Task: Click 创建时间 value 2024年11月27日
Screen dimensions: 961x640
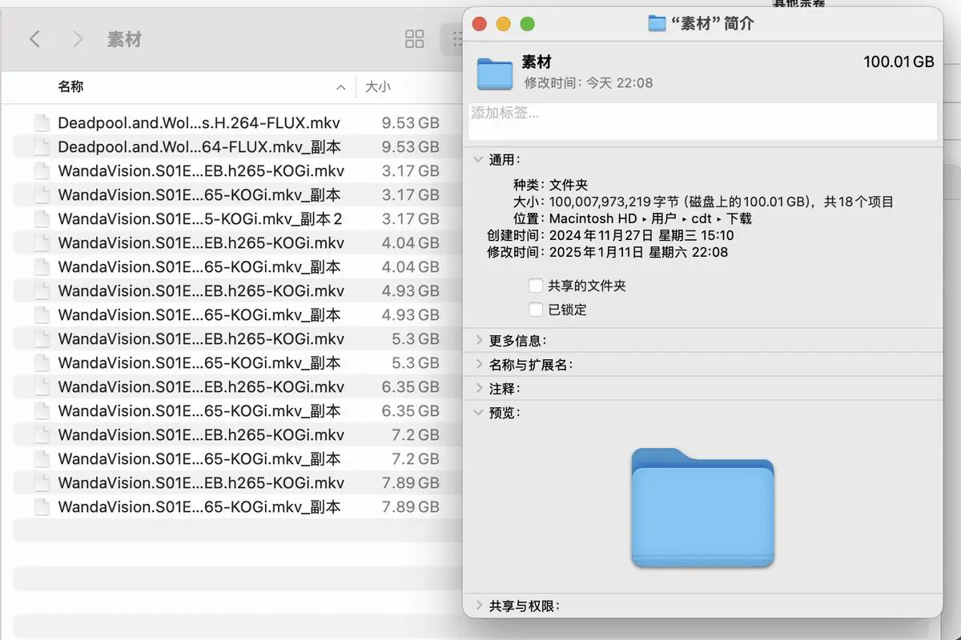Action: click(641, 235)
